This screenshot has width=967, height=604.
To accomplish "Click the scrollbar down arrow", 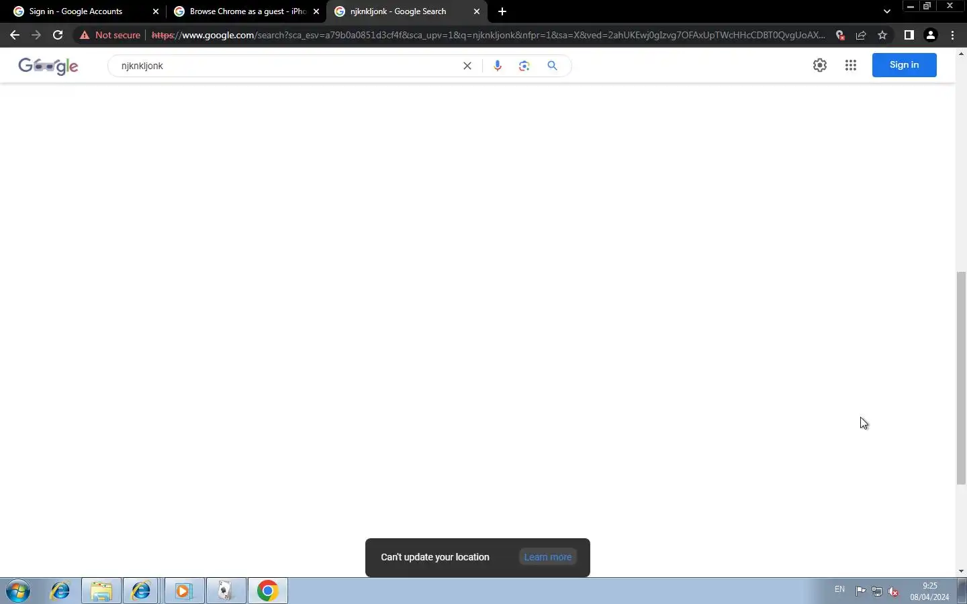I will [962, 571].
